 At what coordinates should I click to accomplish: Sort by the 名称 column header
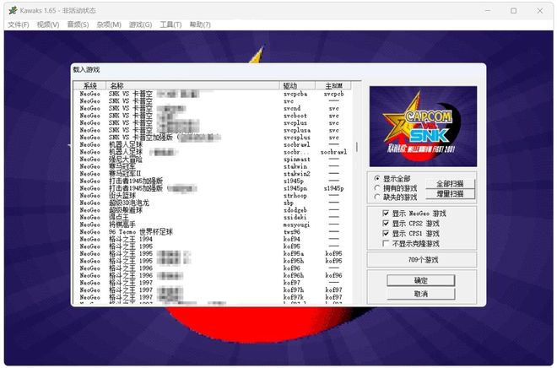click(x=192, y=85)
